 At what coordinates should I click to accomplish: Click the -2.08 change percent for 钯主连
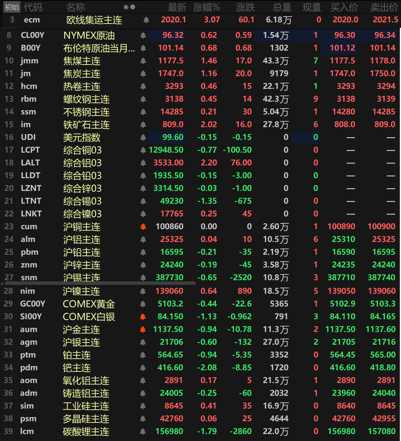207,368
